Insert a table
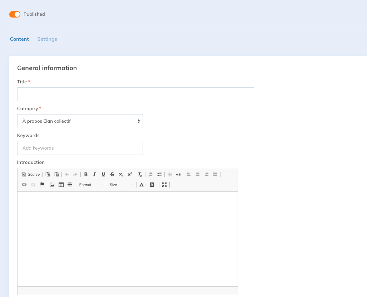The width and height of the screenshot is (367, 297). (61, 185)
